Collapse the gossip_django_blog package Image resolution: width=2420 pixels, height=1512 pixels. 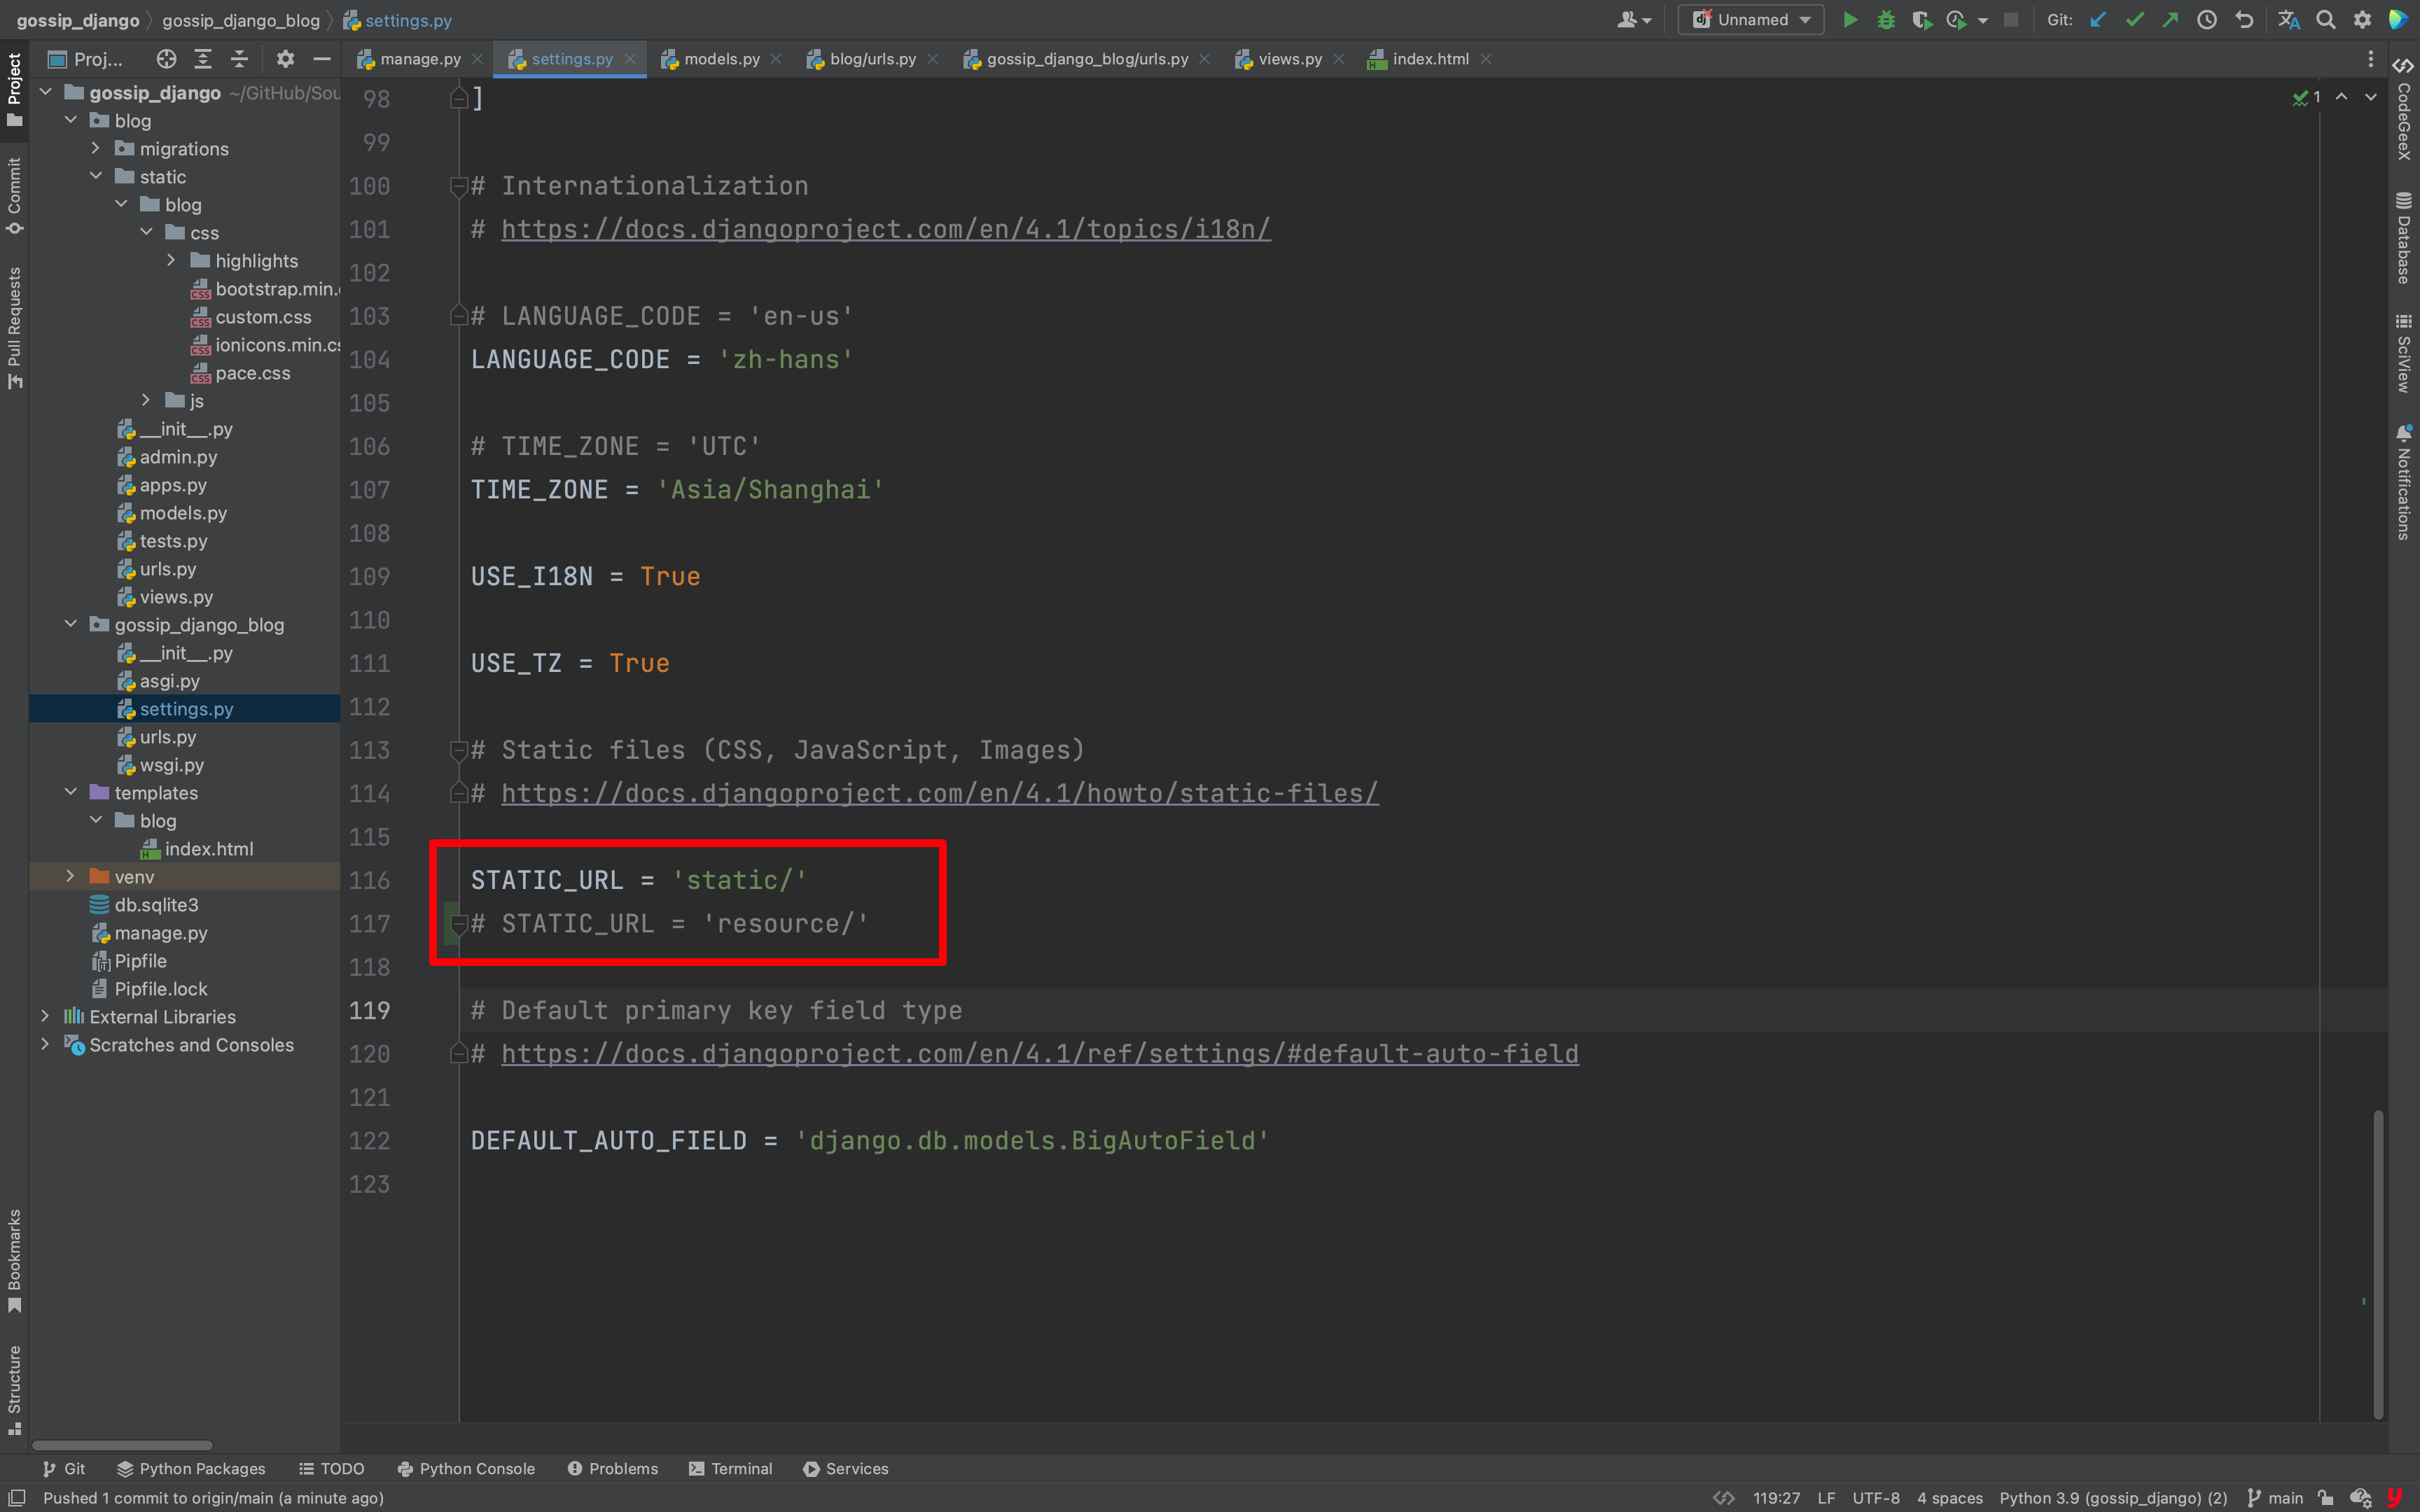pyautogui.click(x=70, y=624)
